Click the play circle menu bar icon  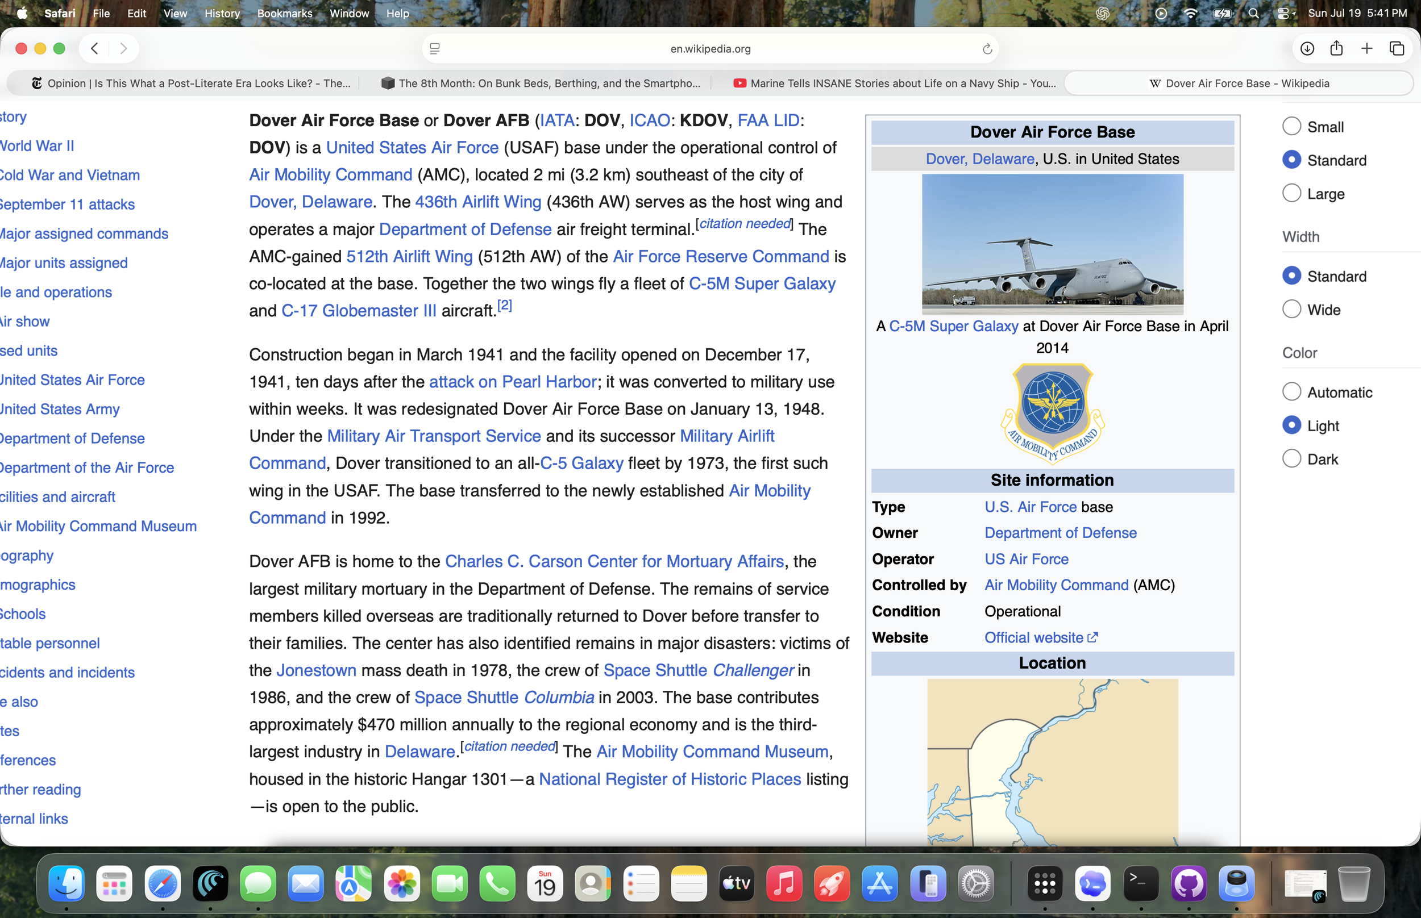pos(1161,13)
